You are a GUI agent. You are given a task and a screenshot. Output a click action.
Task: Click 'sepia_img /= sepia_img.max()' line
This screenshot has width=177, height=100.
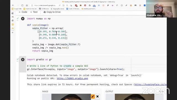50,47
